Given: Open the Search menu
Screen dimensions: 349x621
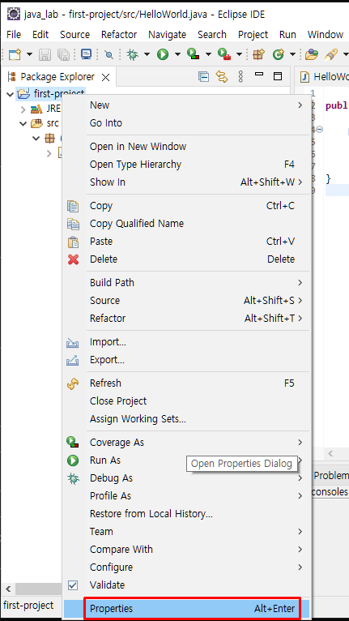Looking at the screenshot, I should [x=212, y=35].
